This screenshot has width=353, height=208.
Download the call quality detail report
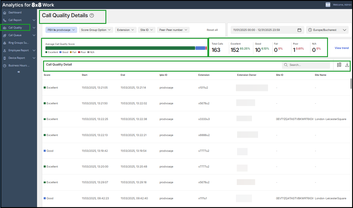coord(347,65)
